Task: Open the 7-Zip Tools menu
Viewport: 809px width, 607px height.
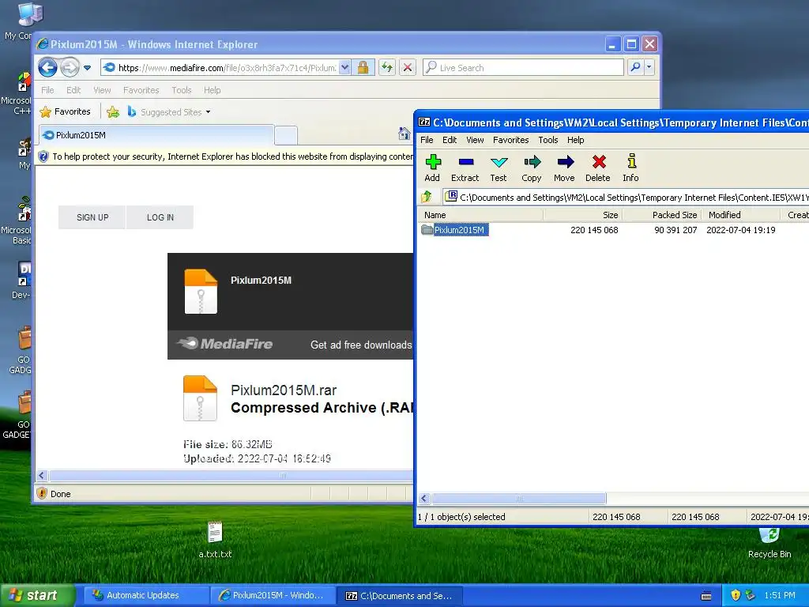Action: (x=548, y=140)
